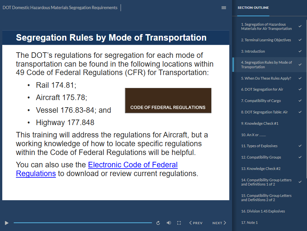Click checkmark beside DOT Segregation for Air

[300, 89]
